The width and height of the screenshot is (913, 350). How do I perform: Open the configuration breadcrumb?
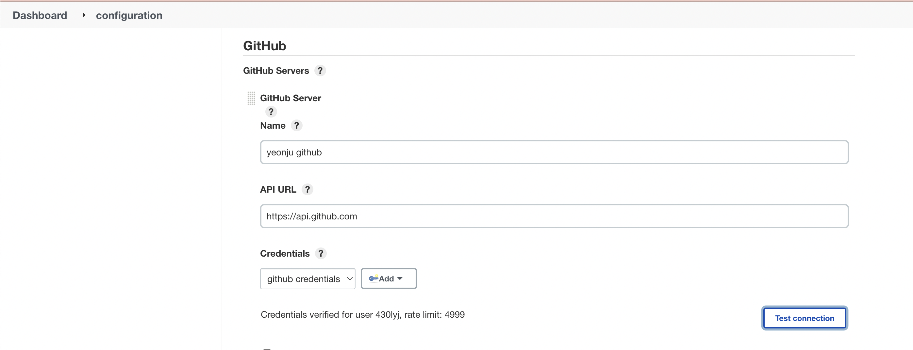click(129, 15)
